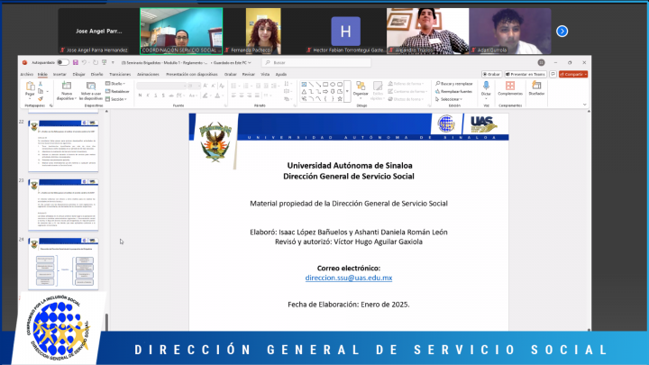Select the straight line shape in gallery
This screenshot has height=365, width=649.
tap(311, 84)
